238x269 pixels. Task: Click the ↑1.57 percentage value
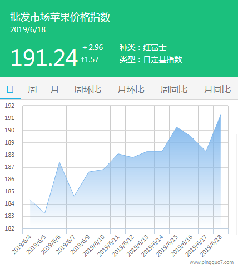[90, 59]
